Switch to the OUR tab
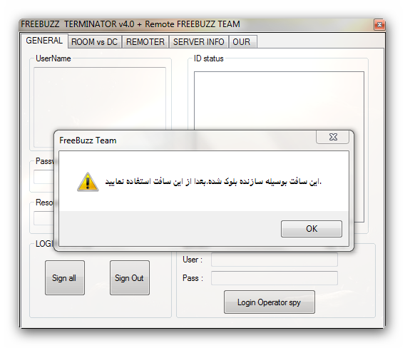Image resolution: width=405 pixels, height=348 pixels. coord(242,42)
